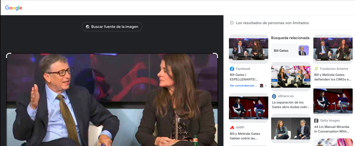
Task: Expand the Ver concordancias chevron arrow
Action: coord(266,86)
